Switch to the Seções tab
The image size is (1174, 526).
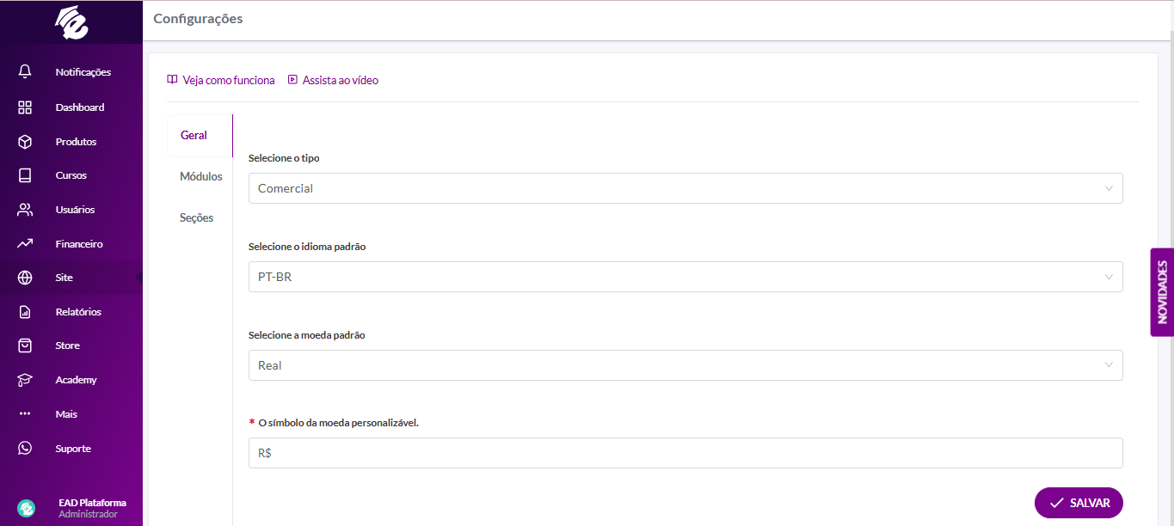click(197, 217)
